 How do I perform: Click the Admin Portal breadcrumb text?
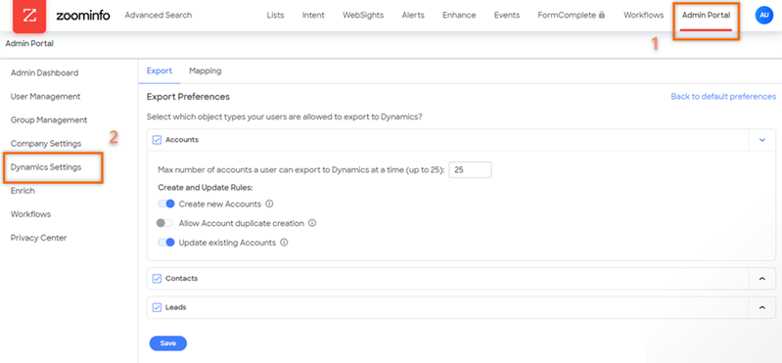pos(29,44)
